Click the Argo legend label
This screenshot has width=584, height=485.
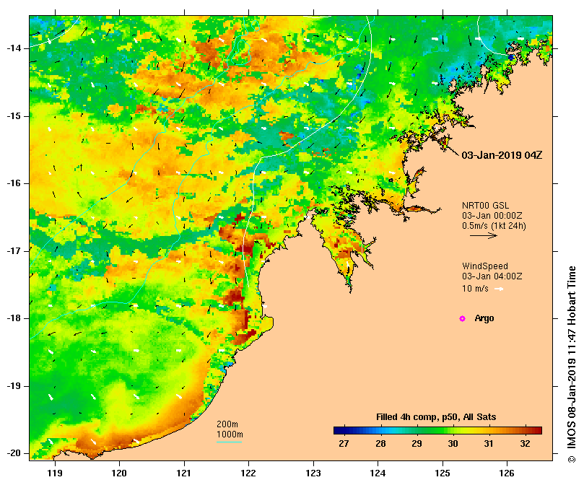[x=484, y=318]
